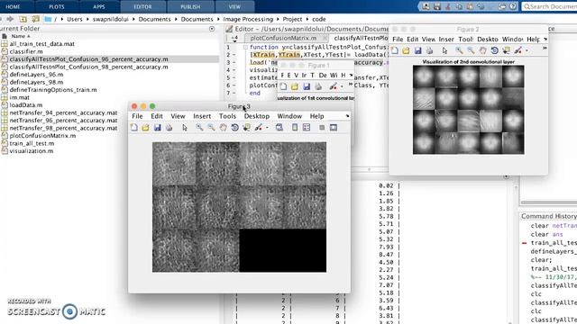Screen dimensions: 577x324
Task: Open File menu in Figure 3
Action: click(137, 116)
